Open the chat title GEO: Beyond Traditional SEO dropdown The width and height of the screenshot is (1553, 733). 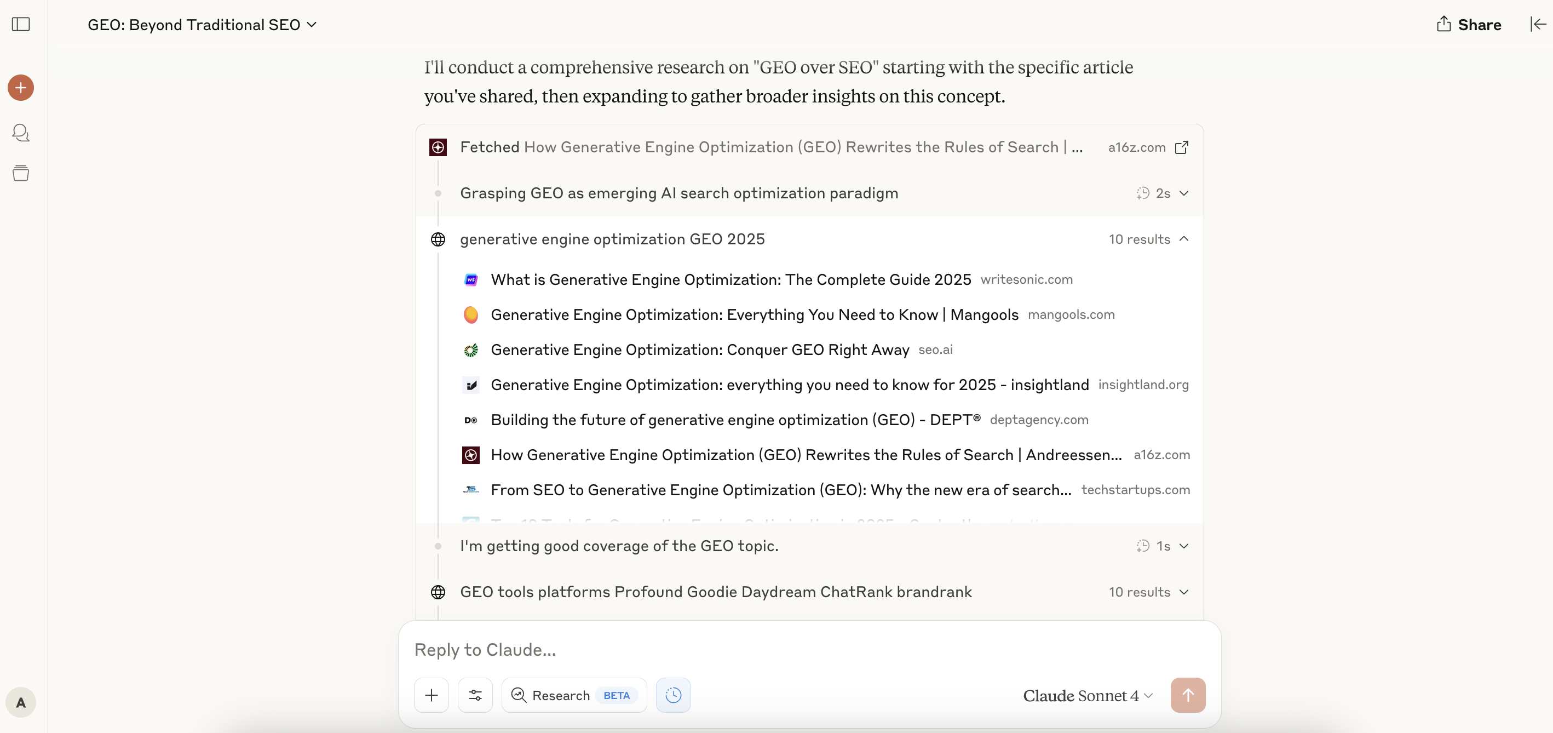pos(202,25)
